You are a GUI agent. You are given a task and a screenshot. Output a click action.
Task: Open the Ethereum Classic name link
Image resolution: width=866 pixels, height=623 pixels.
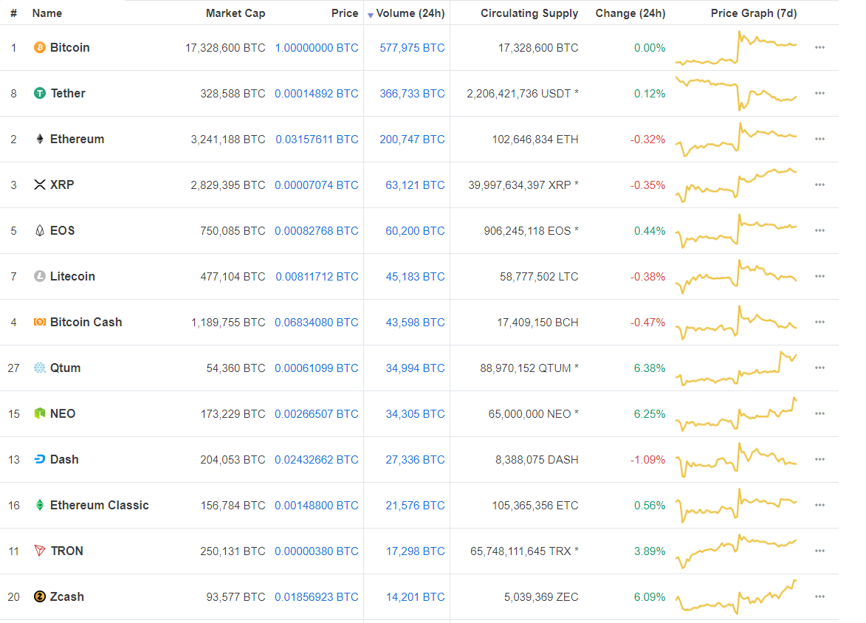click(x=99, y=506)
